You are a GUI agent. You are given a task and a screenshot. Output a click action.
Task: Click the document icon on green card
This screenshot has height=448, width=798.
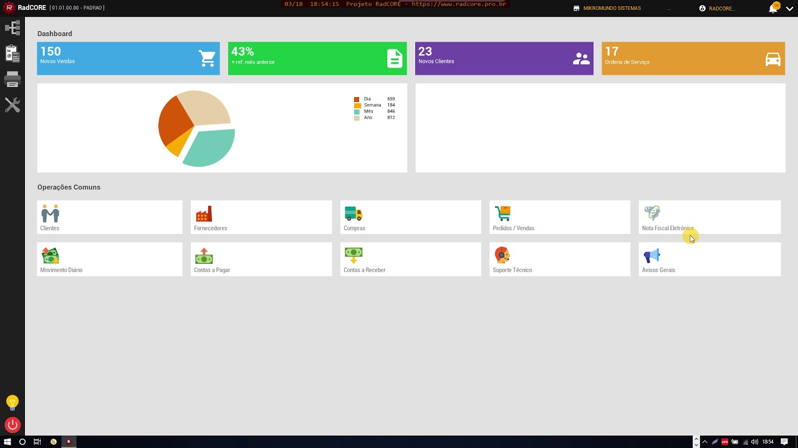tap(395, 58)
